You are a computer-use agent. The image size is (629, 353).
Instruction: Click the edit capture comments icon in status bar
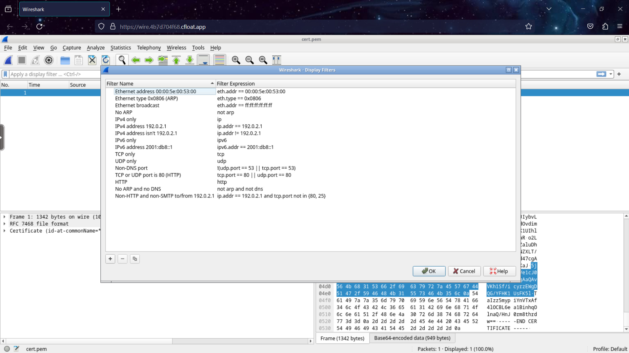pyautogui.click(x=16, y=349)
